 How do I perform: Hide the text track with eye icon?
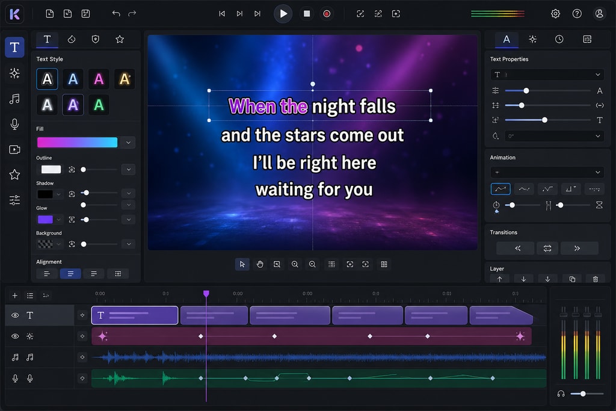click(x=15, y=315)
